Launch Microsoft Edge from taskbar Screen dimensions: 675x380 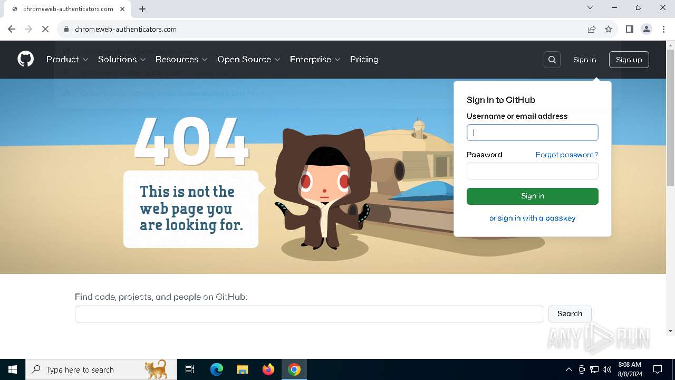tap(217, 369)
